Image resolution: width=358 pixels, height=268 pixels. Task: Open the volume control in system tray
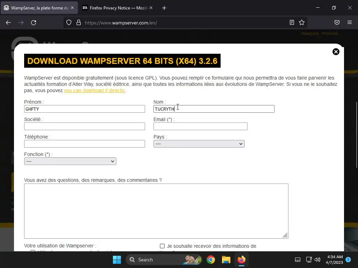click(x=317, y=260)
